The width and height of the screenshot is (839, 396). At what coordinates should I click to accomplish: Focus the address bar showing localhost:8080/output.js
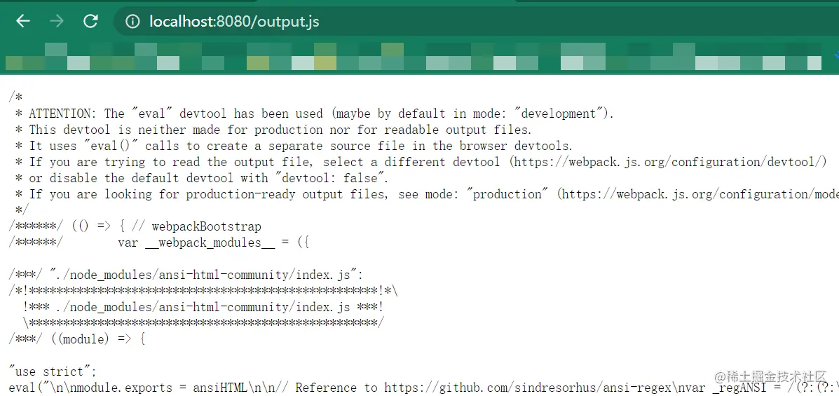pos(476,22)
